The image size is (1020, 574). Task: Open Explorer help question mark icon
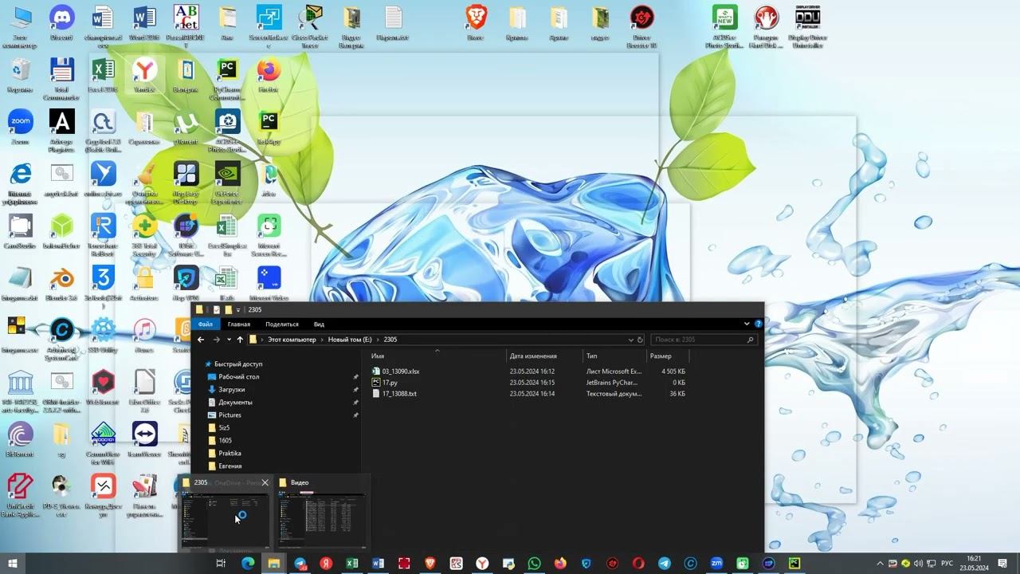tap(758, 324)
